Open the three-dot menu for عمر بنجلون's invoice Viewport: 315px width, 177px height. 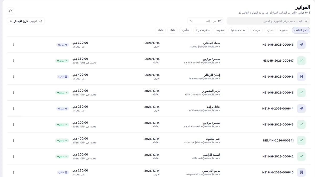pyautogui.click(x=14, y=141)
